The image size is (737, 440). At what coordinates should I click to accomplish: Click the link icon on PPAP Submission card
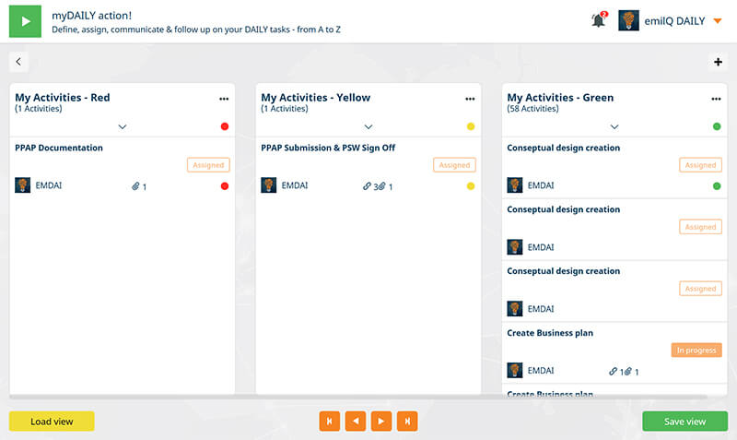pyautogui.click(x=367, y=186)
